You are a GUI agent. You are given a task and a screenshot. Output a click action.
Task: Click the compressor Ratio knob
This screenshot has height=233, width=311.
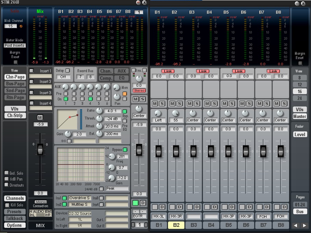pyautogui.click(x=99, y=111)
